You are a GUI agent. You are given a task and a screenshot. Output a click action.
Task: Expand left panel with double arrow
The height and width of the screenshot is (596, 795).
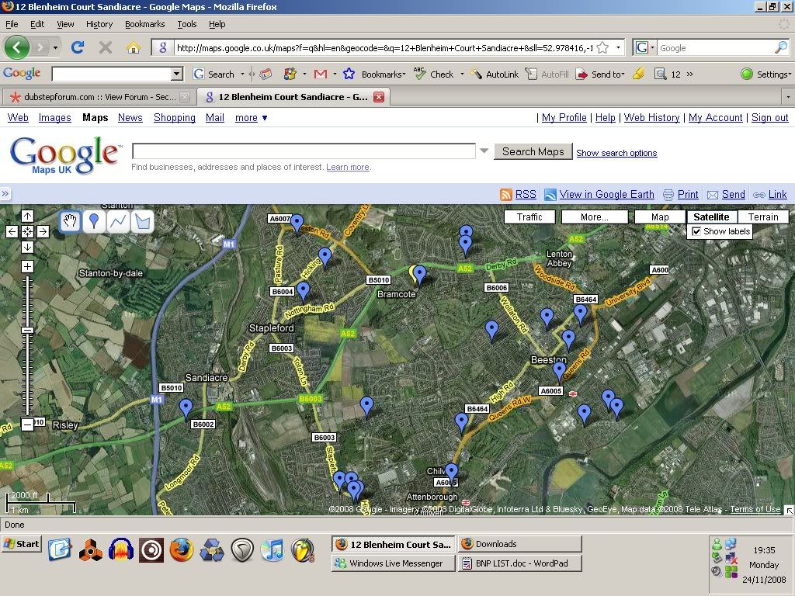pos(5,193)
